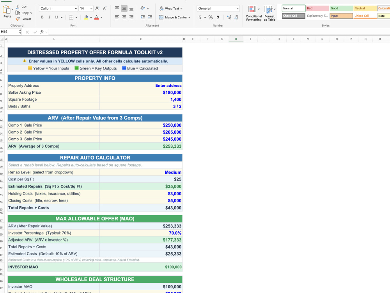The height and width of the screenshot is (293, 390).
Task: Apply the Normal cell style
Action: coord(294,9)
